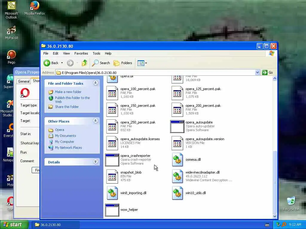
Task: Click scrollbar up arrow in file list
Action: (x=275, y=78)
